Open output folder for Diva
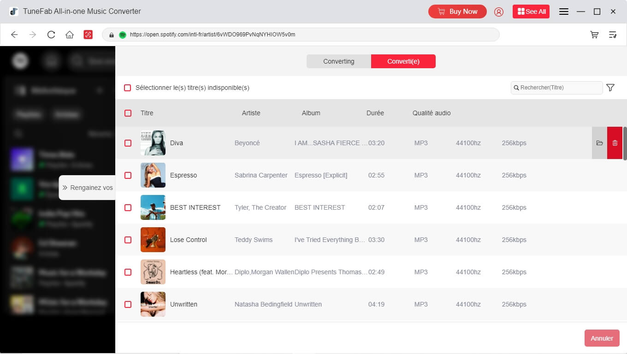 pyautogui.click(x=599, y=143)
